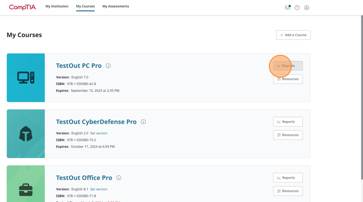This screenshot has height=202, width=363.
Task: Click the help question mark icon
Action: coord(297,7)
